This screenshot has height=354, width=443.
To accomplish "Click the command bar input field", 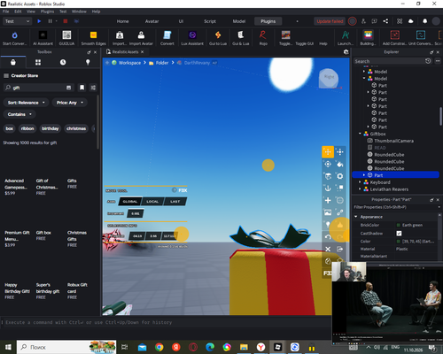I will [x=167, y=322].
